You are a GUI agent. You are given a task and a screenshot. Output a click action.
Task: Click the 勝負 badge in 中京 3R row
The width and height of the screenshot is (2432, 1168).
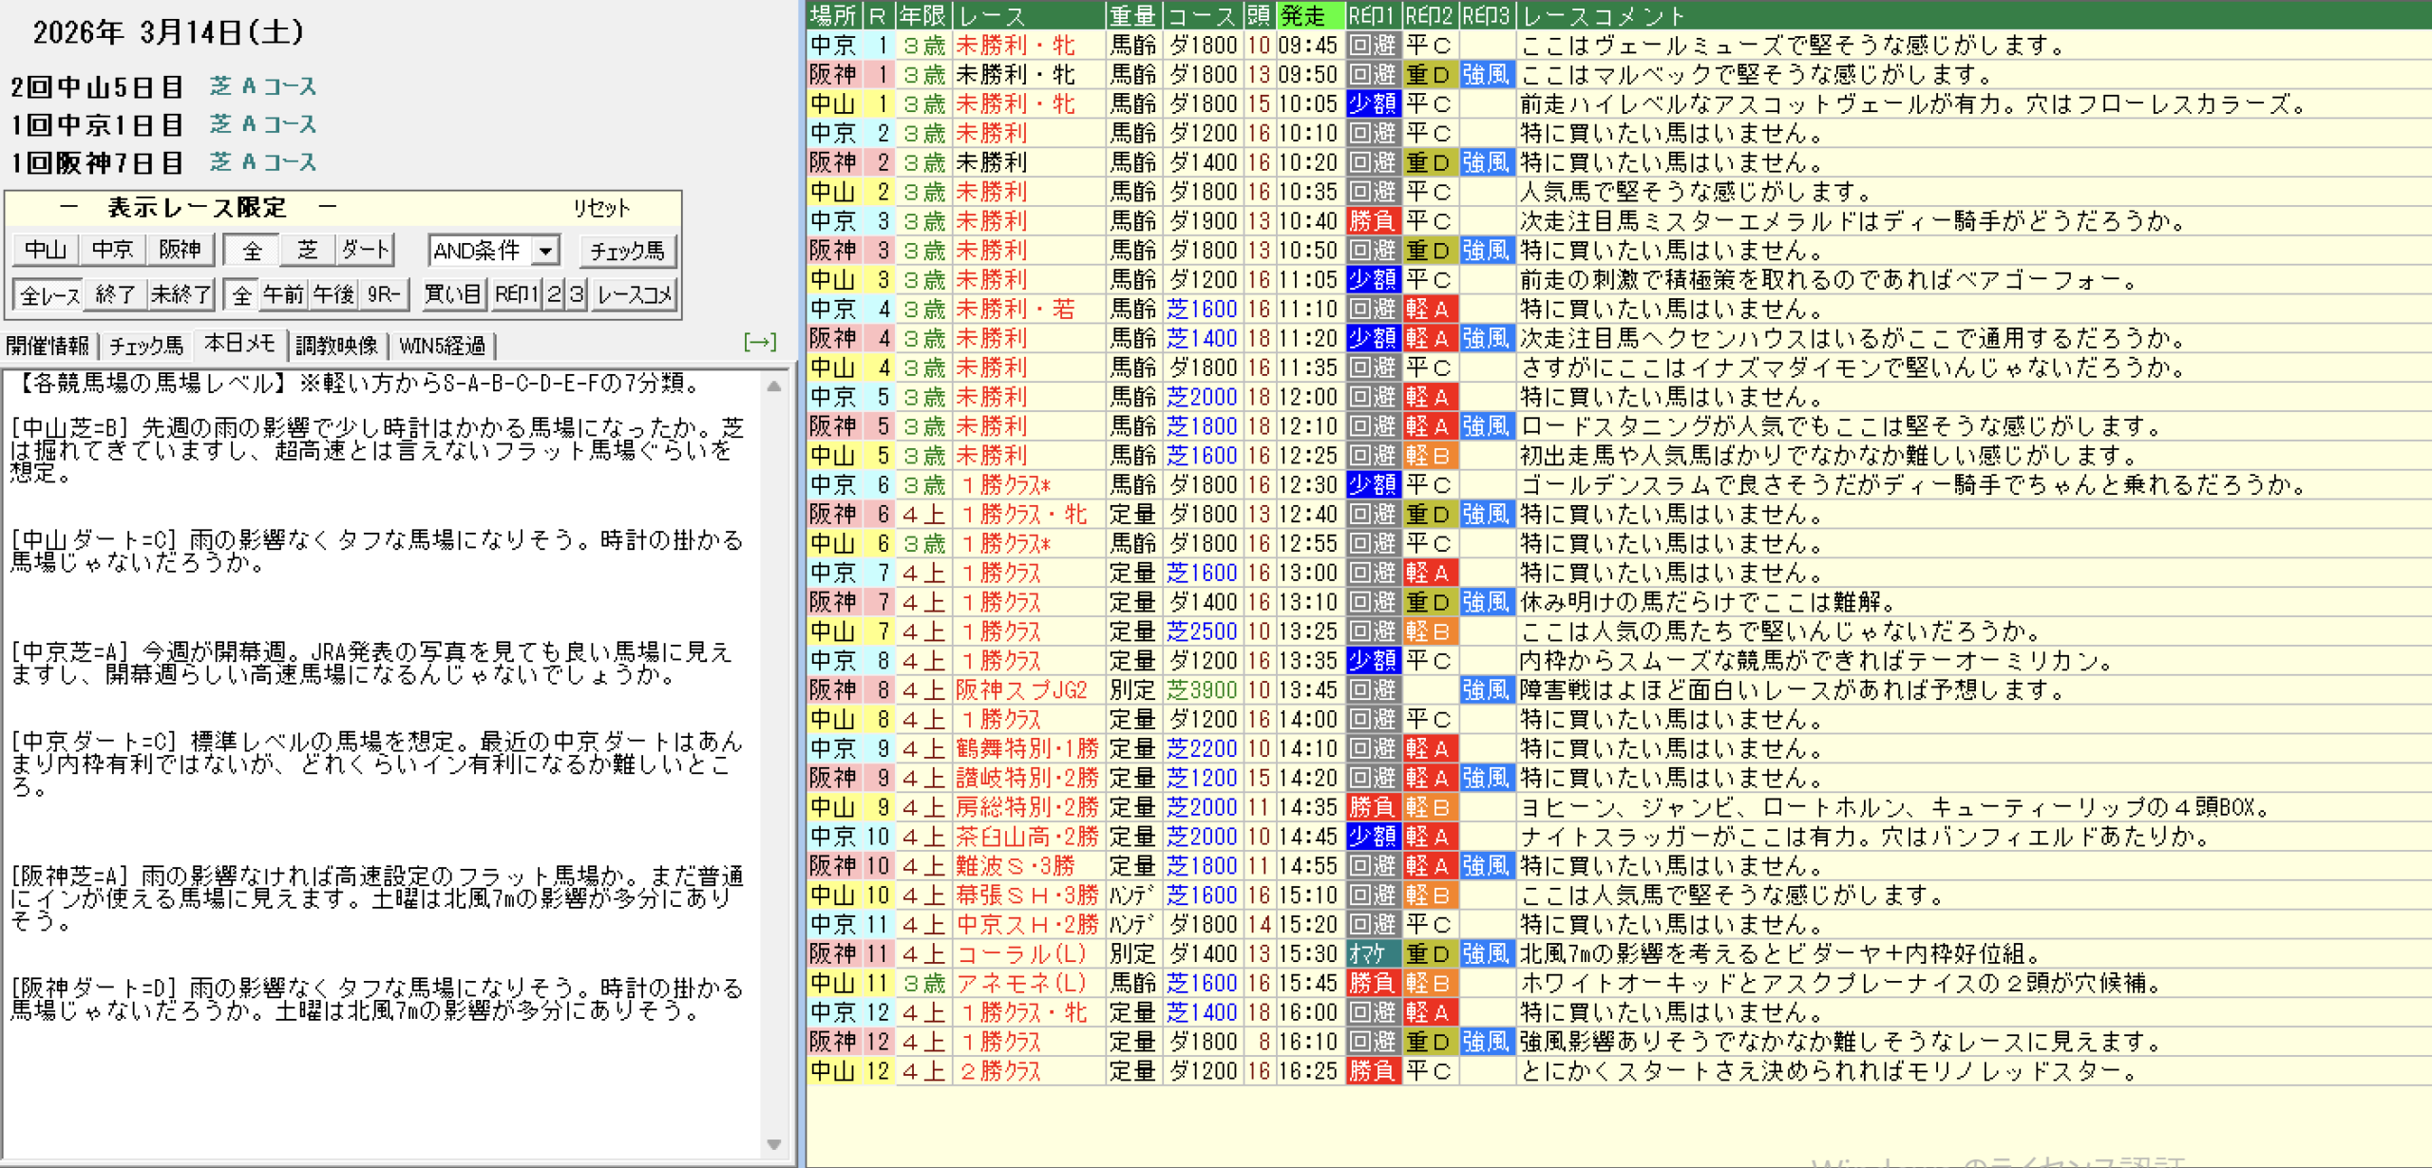point(1372,221)
